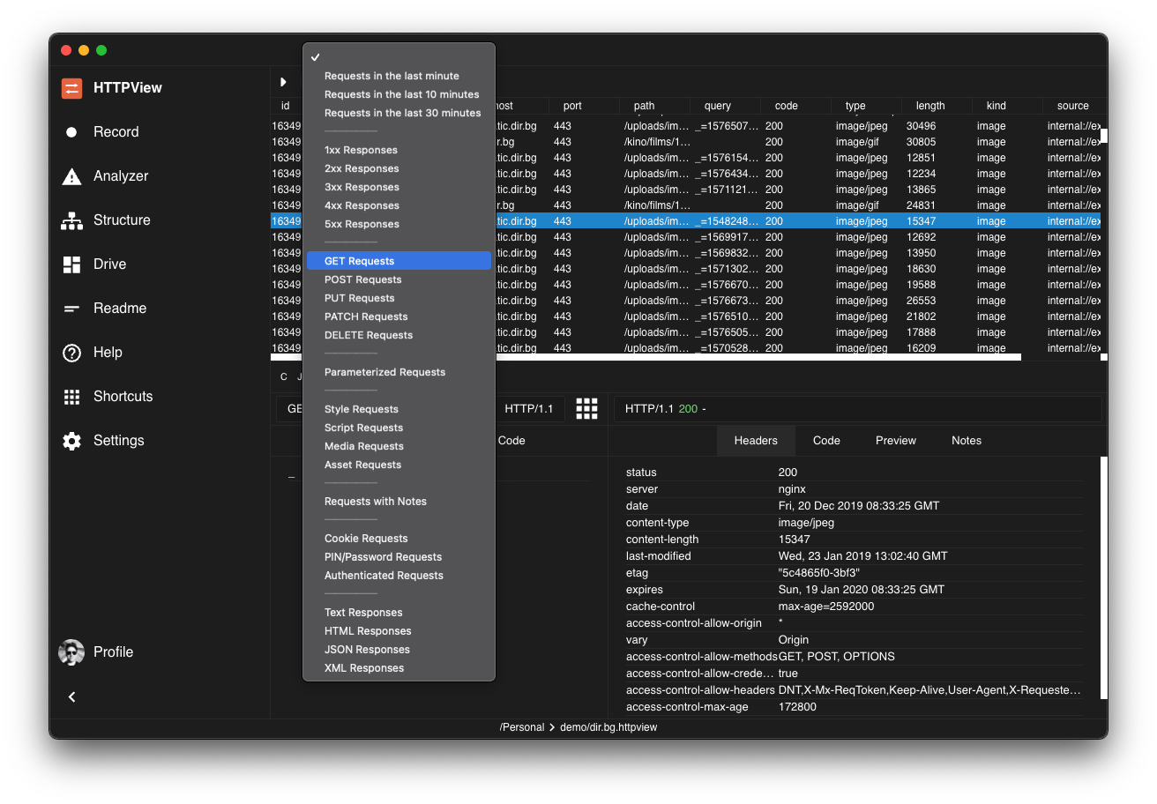Open the Settings gear icon
Screen dimensions: 1157x804
tap(71, 441)
